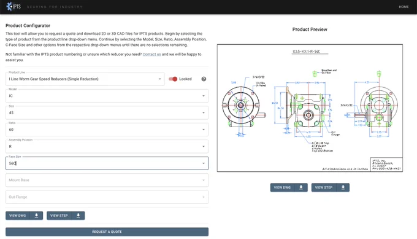This screenshot has width=417, height=239.
Task: Open the Assembly Position dropdown
Action: [x=107, y=146]
